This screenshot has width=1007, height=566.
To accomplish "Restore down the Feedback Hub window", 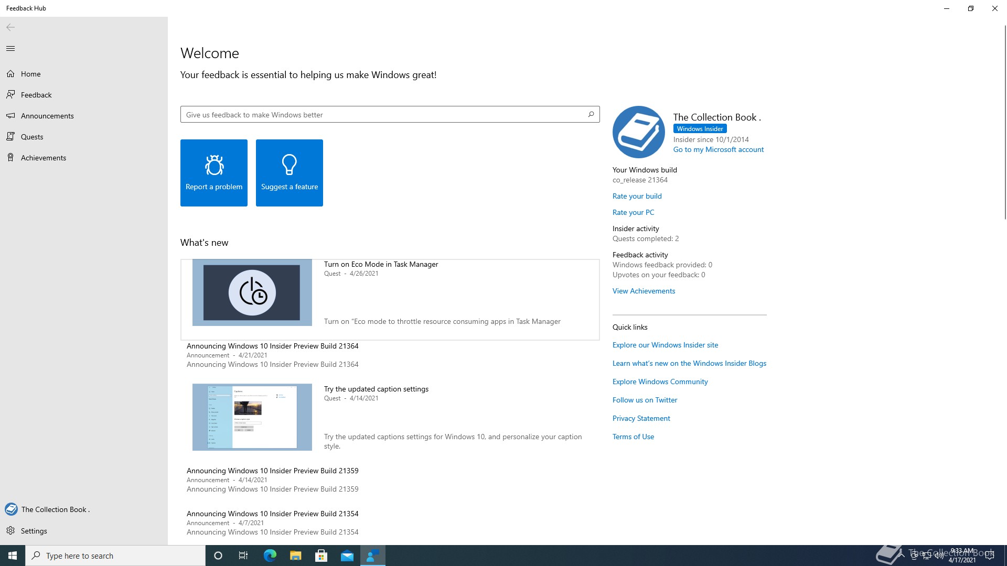I will tap(971, 8).
